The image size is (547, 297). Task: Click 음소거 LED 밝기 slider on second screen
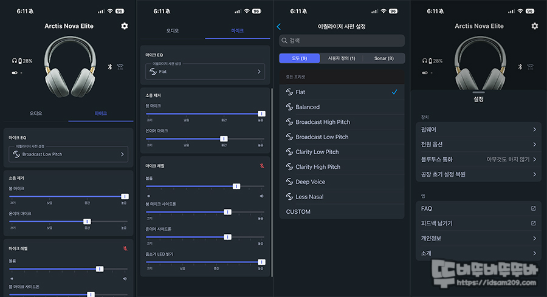coord(205,262)
